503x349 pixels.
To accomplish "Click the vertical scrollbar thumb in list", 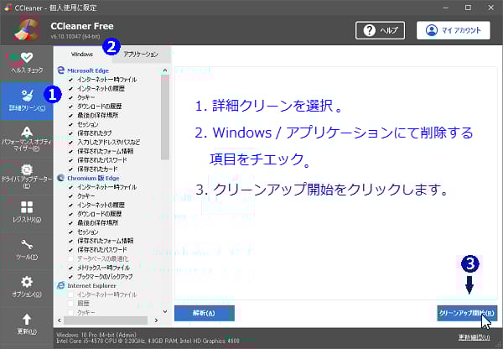I will (x=165, y=117).
